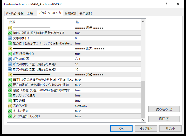Open the 右下 value of ボタンの位置

tap(108, 59)
